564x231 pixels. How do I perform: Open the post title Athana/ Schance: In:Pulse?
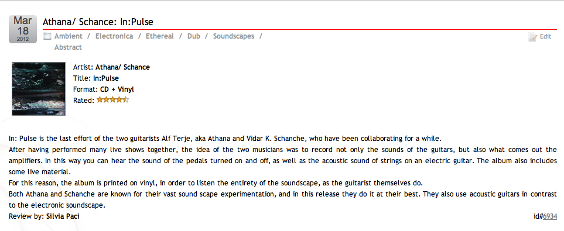tap(98, 22)
